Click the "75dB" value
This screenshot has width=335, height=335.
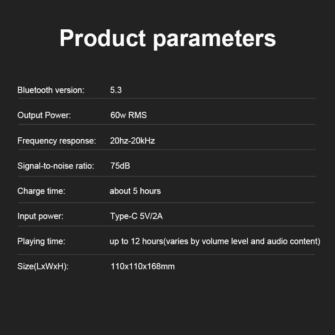click(120, 166)
